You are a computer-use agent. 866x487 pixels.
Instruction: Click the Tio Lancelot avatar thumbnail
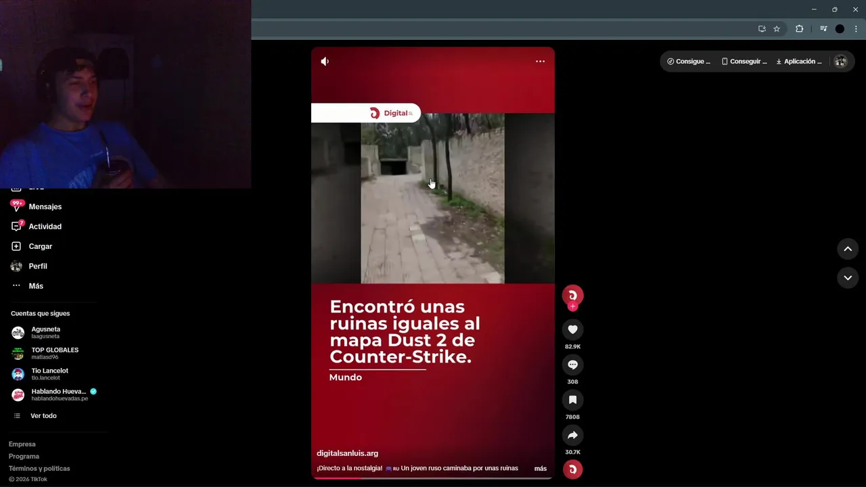coord(18,374)
